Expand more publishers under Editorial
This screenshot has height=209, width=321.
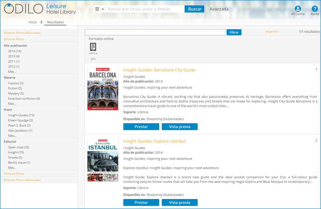click(x=12, y=168)
